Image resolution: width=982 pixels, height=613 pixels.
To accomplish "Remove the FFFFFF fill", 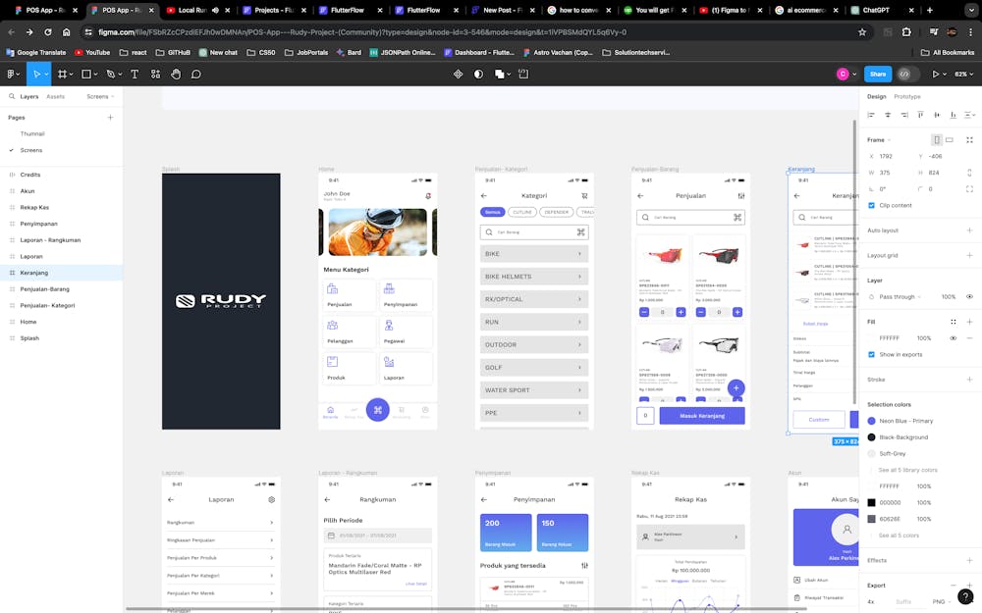I will tap(969, 337).
